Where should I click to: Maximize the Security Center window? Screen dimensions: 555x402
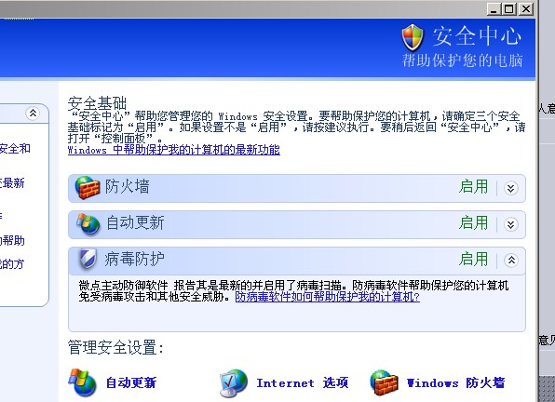click(509, 8)
